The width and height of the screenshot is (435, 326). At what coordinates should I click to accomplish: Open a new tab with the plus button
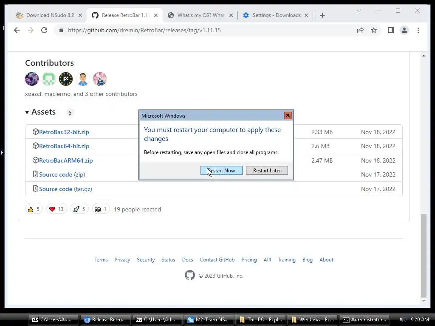(322, 15)
